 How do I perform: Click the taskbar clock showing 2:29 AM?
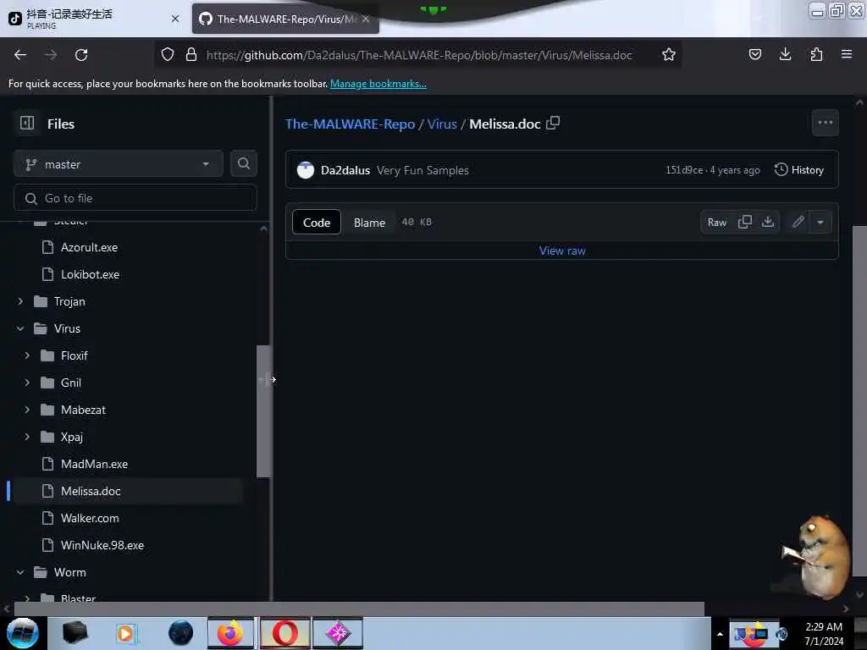click(x=824, y=633)
